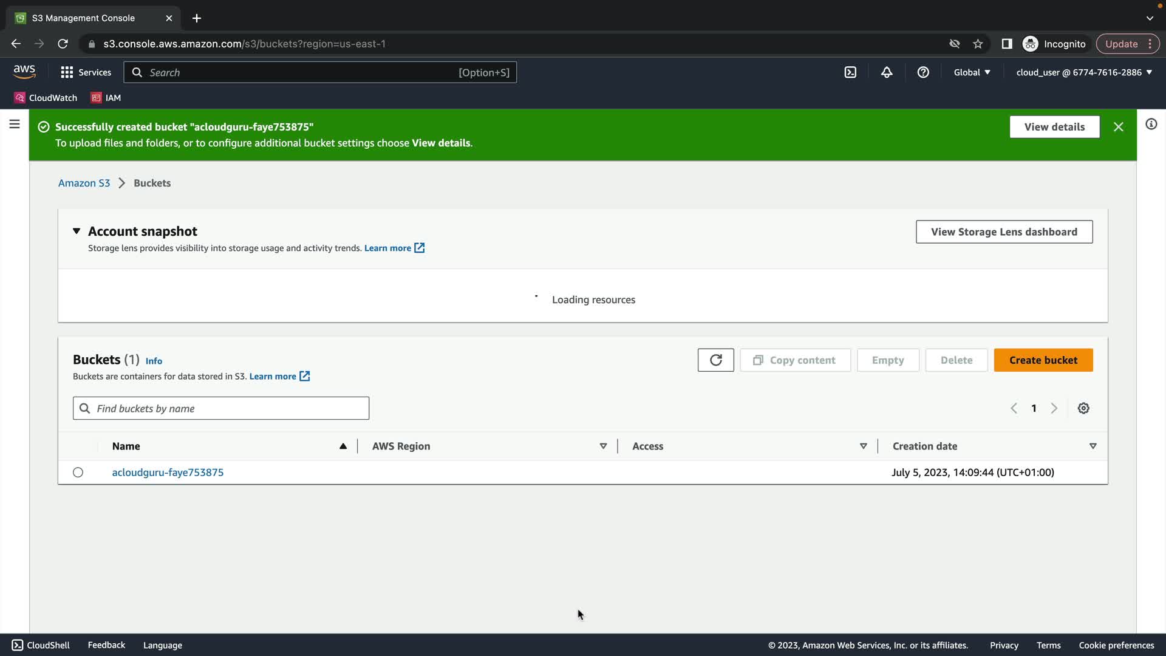Click the refresh buckets icon button
The height and width of the screenshot is (656, 1166).
(715, 360)
